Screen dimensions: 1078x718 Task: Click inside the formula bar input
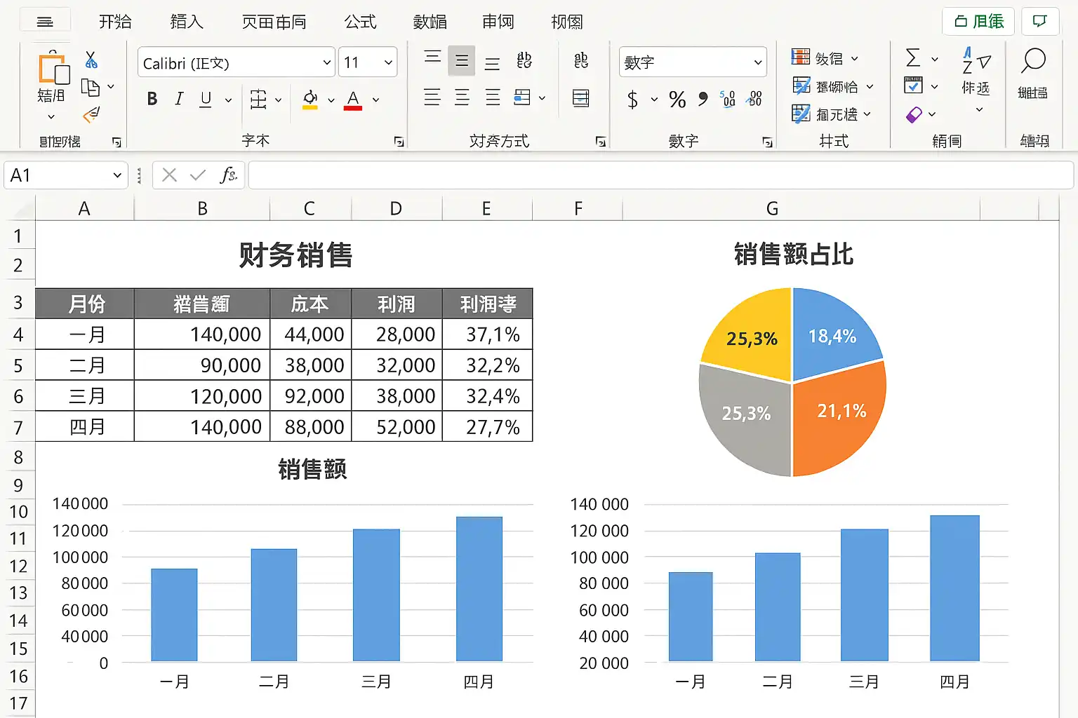point(660,175)
